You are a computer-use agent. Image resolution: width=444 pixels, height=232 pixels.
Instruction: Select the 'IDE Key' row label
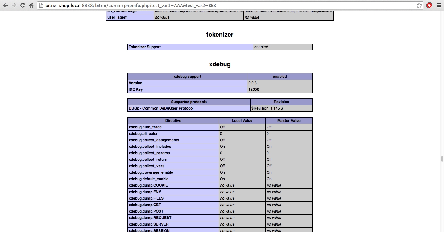pos(188,89)
